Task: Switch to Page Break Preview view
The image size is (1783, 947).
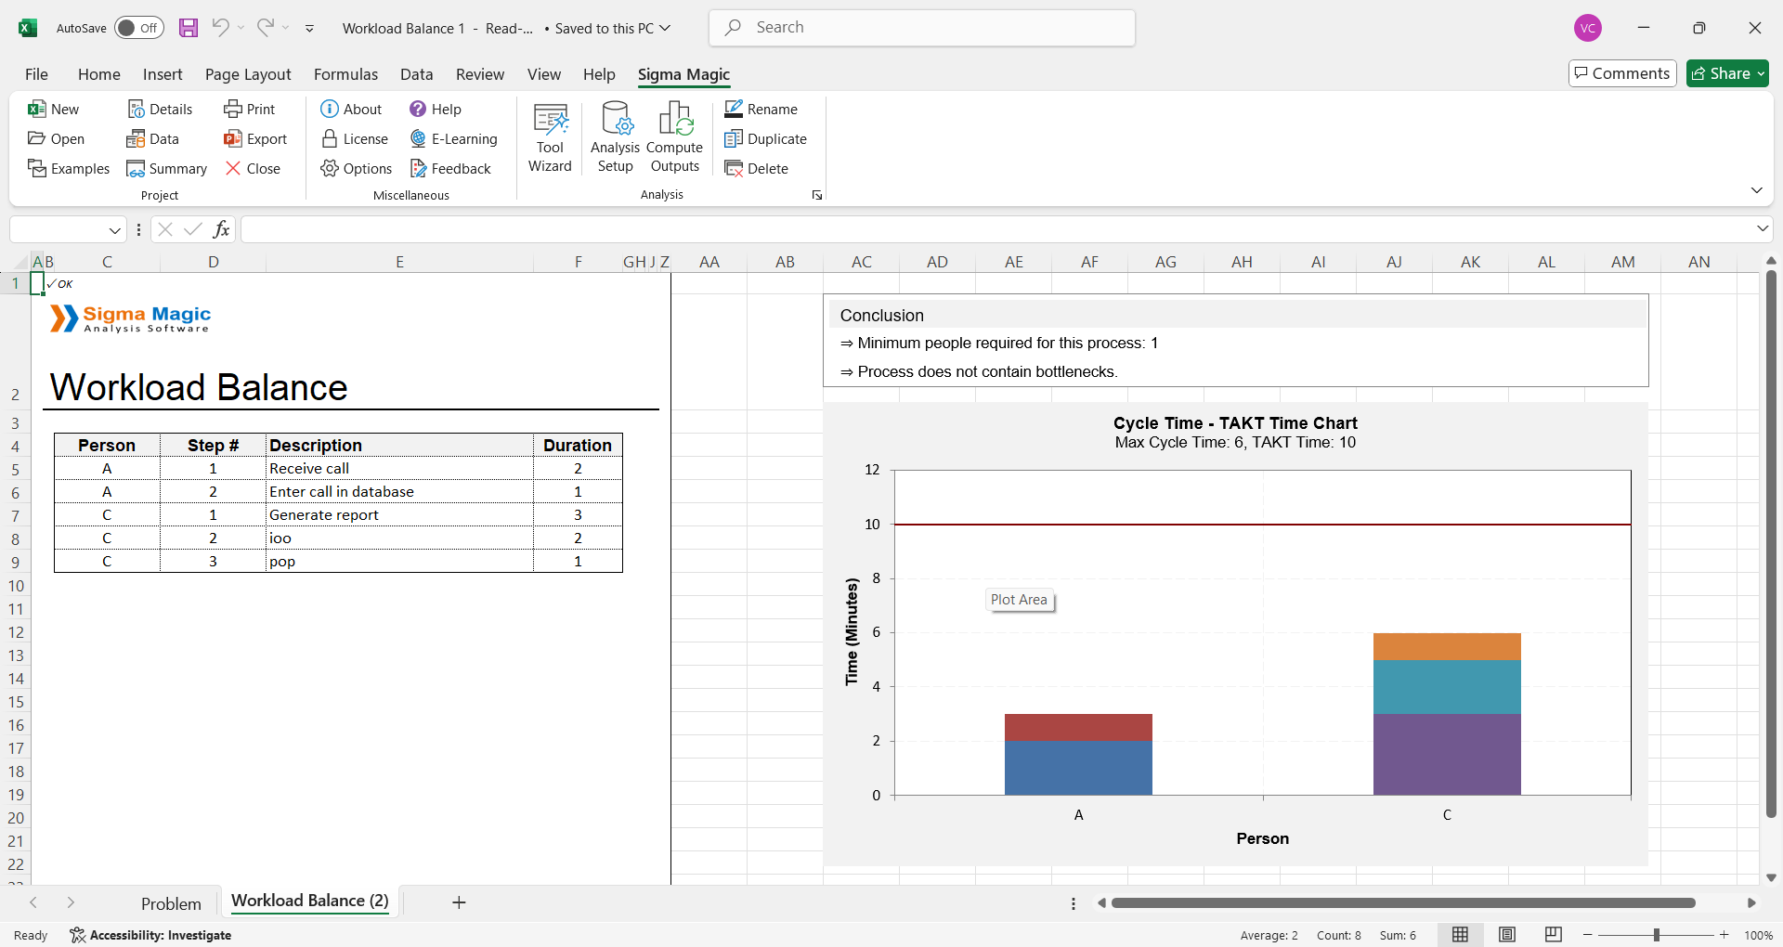Action: (1554, 934)
